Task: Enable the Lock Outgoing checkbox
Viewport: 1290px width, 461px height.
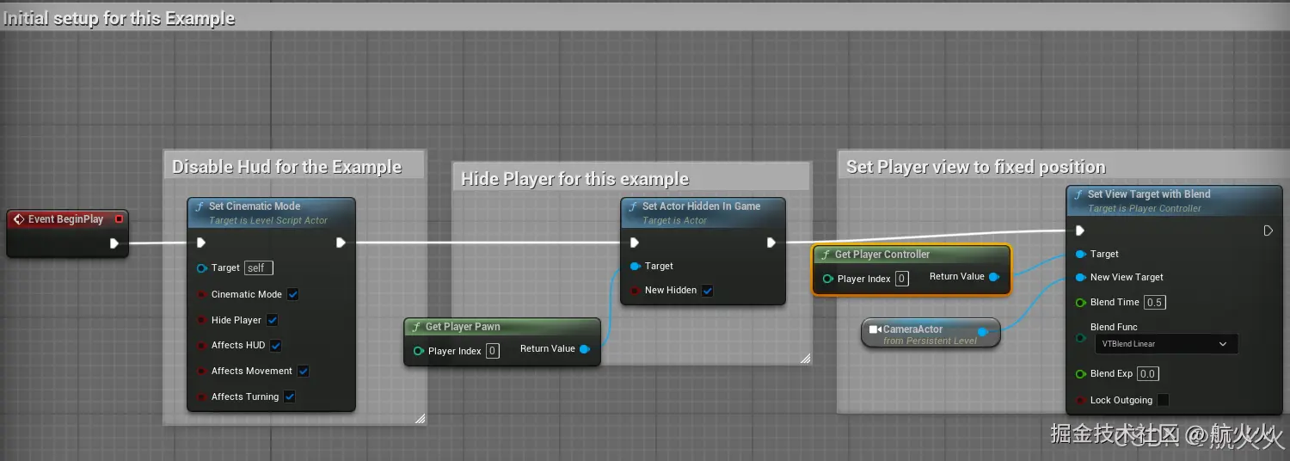Action: [x=1163, y=401]
